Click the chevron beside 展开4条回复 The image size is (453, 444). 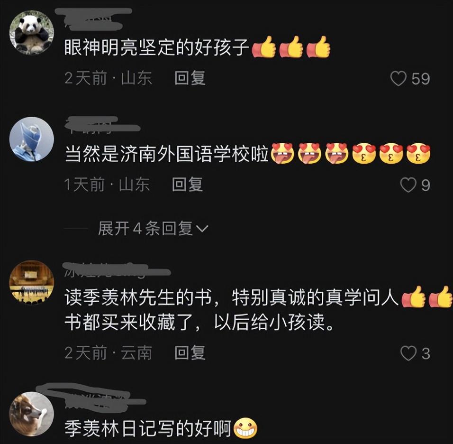point(202,229)
